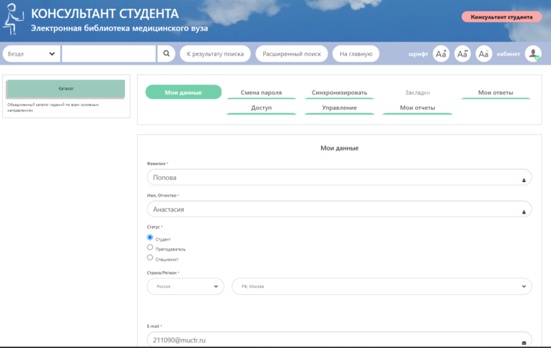Reset font size with middle Aa icon
This screenshot has height=348, width=551.
click(x=463, y=54)
